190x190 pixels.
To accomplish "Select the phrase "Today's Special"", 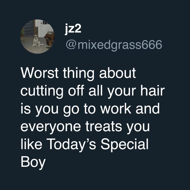I will pyautogui.click(x=98, y=145).
